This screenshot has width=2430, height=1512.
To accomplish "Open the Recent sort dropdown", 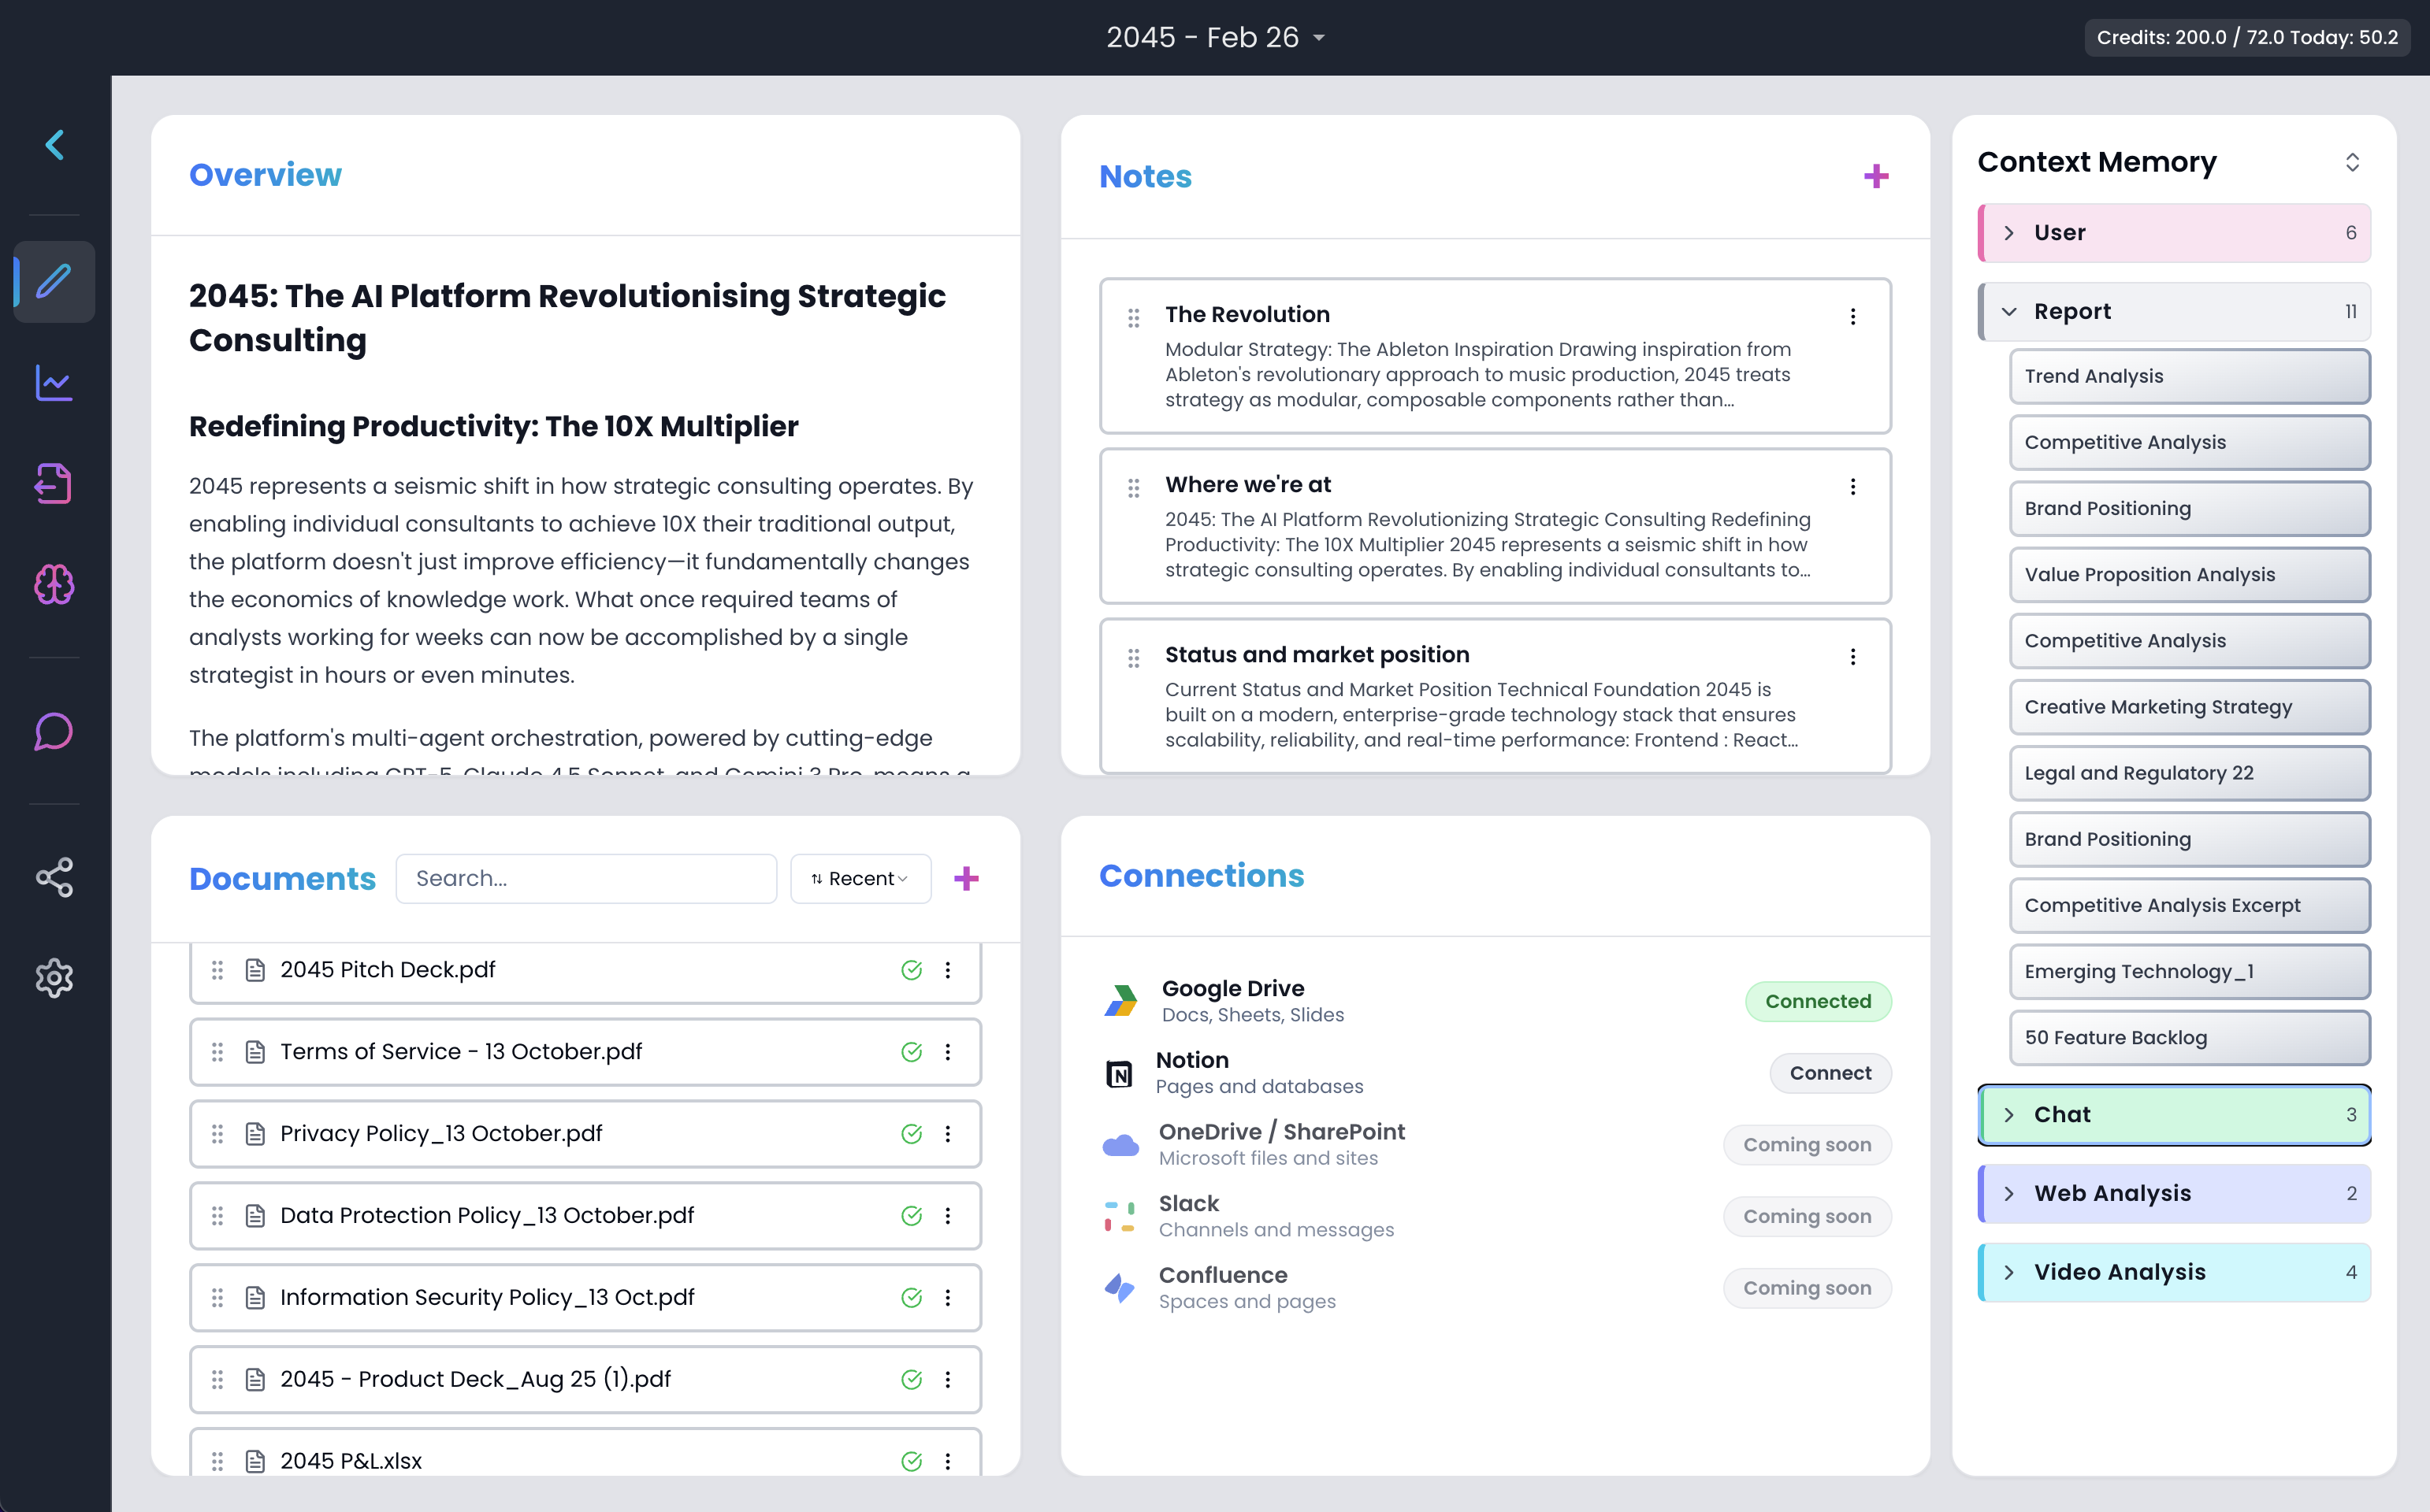I will pos(860,879).
